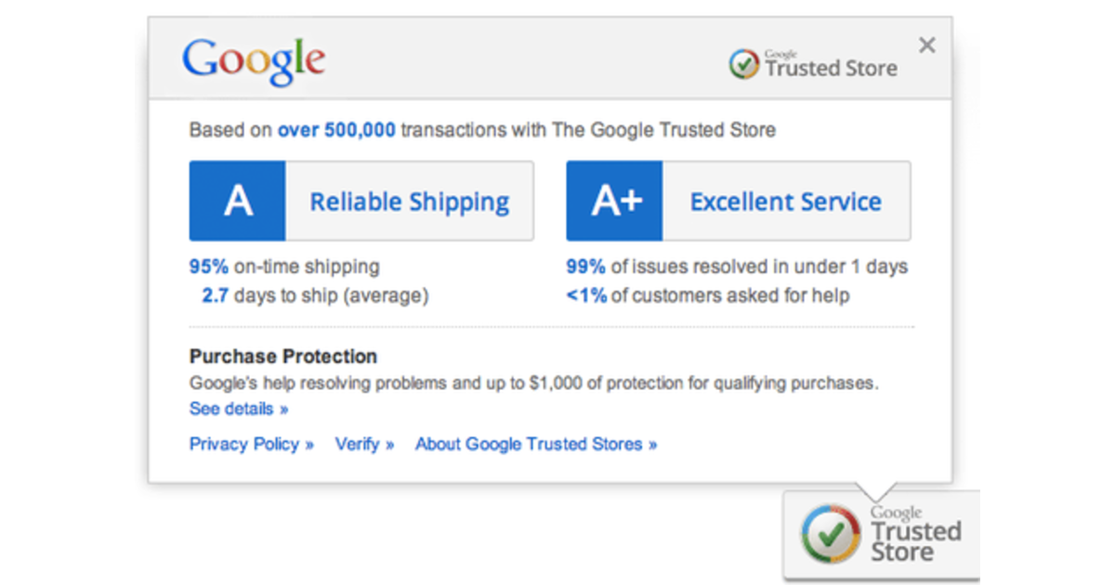Image resolution: width=1115 pixels, height=585 pixels.
Task: Click the Google logo
Action: [253, 58]
